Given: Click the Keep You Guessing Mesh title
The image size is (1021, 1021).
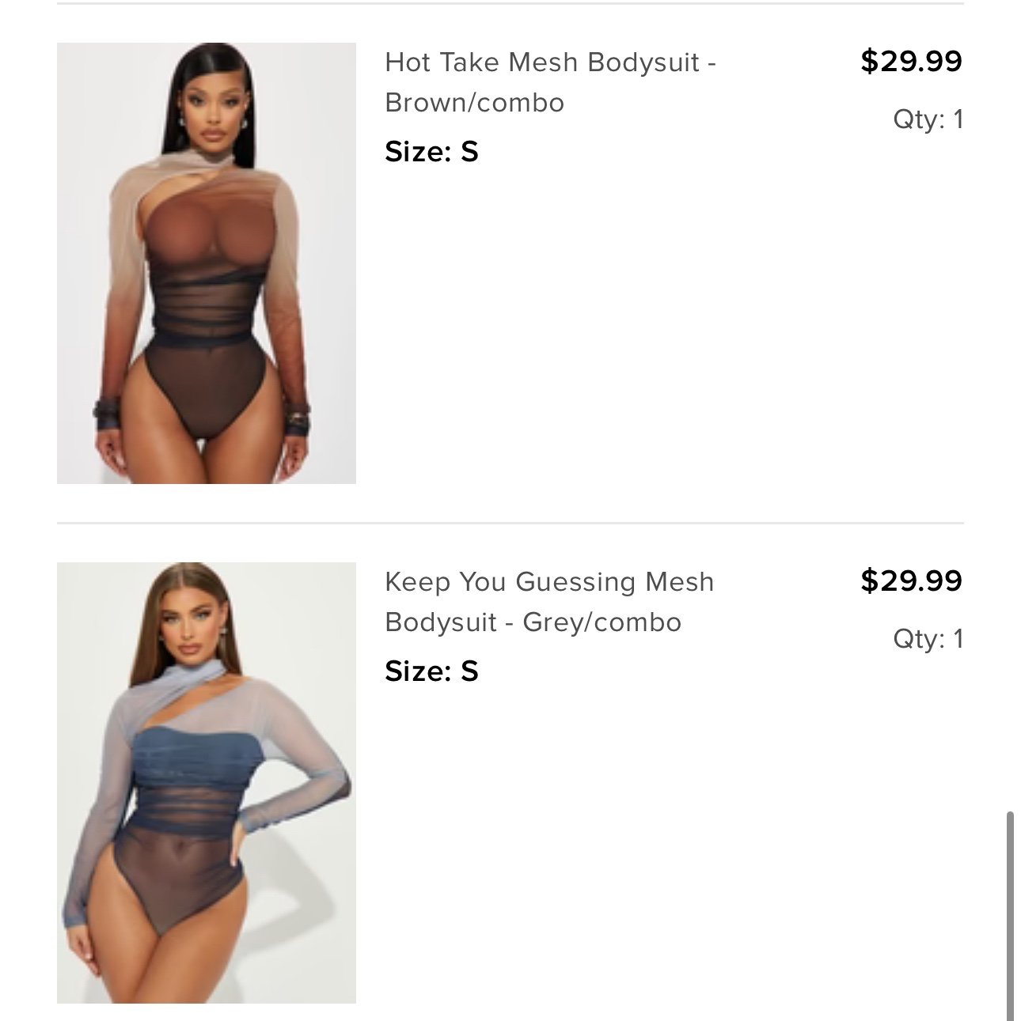Looking at the screenshot, I should coord(549,581).
